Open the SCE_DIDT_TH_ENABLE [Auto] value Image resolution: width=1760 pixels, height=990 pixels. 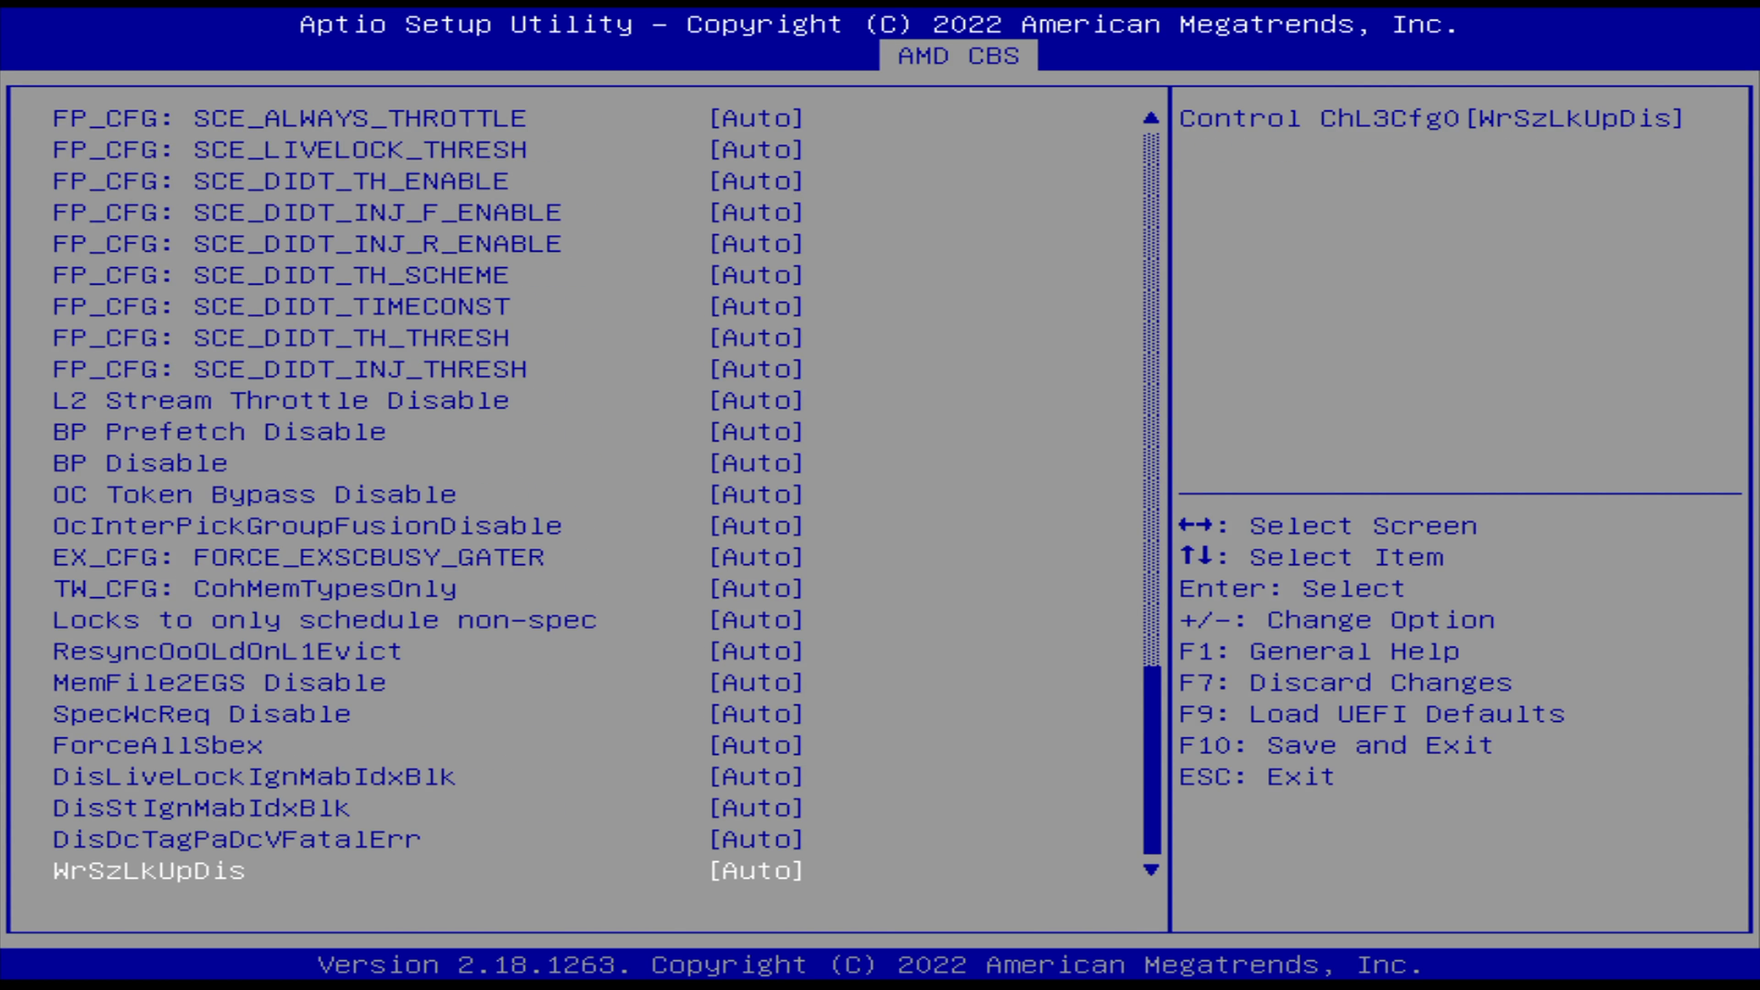pyautogui.click(x=756, y=181)
